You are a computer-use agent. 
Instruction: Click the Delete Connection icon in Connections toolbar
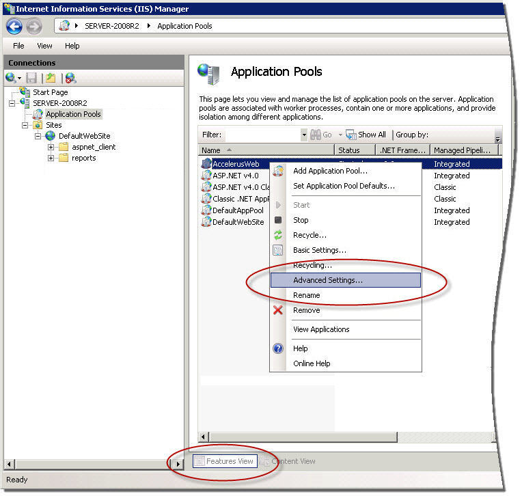[70, 78]
